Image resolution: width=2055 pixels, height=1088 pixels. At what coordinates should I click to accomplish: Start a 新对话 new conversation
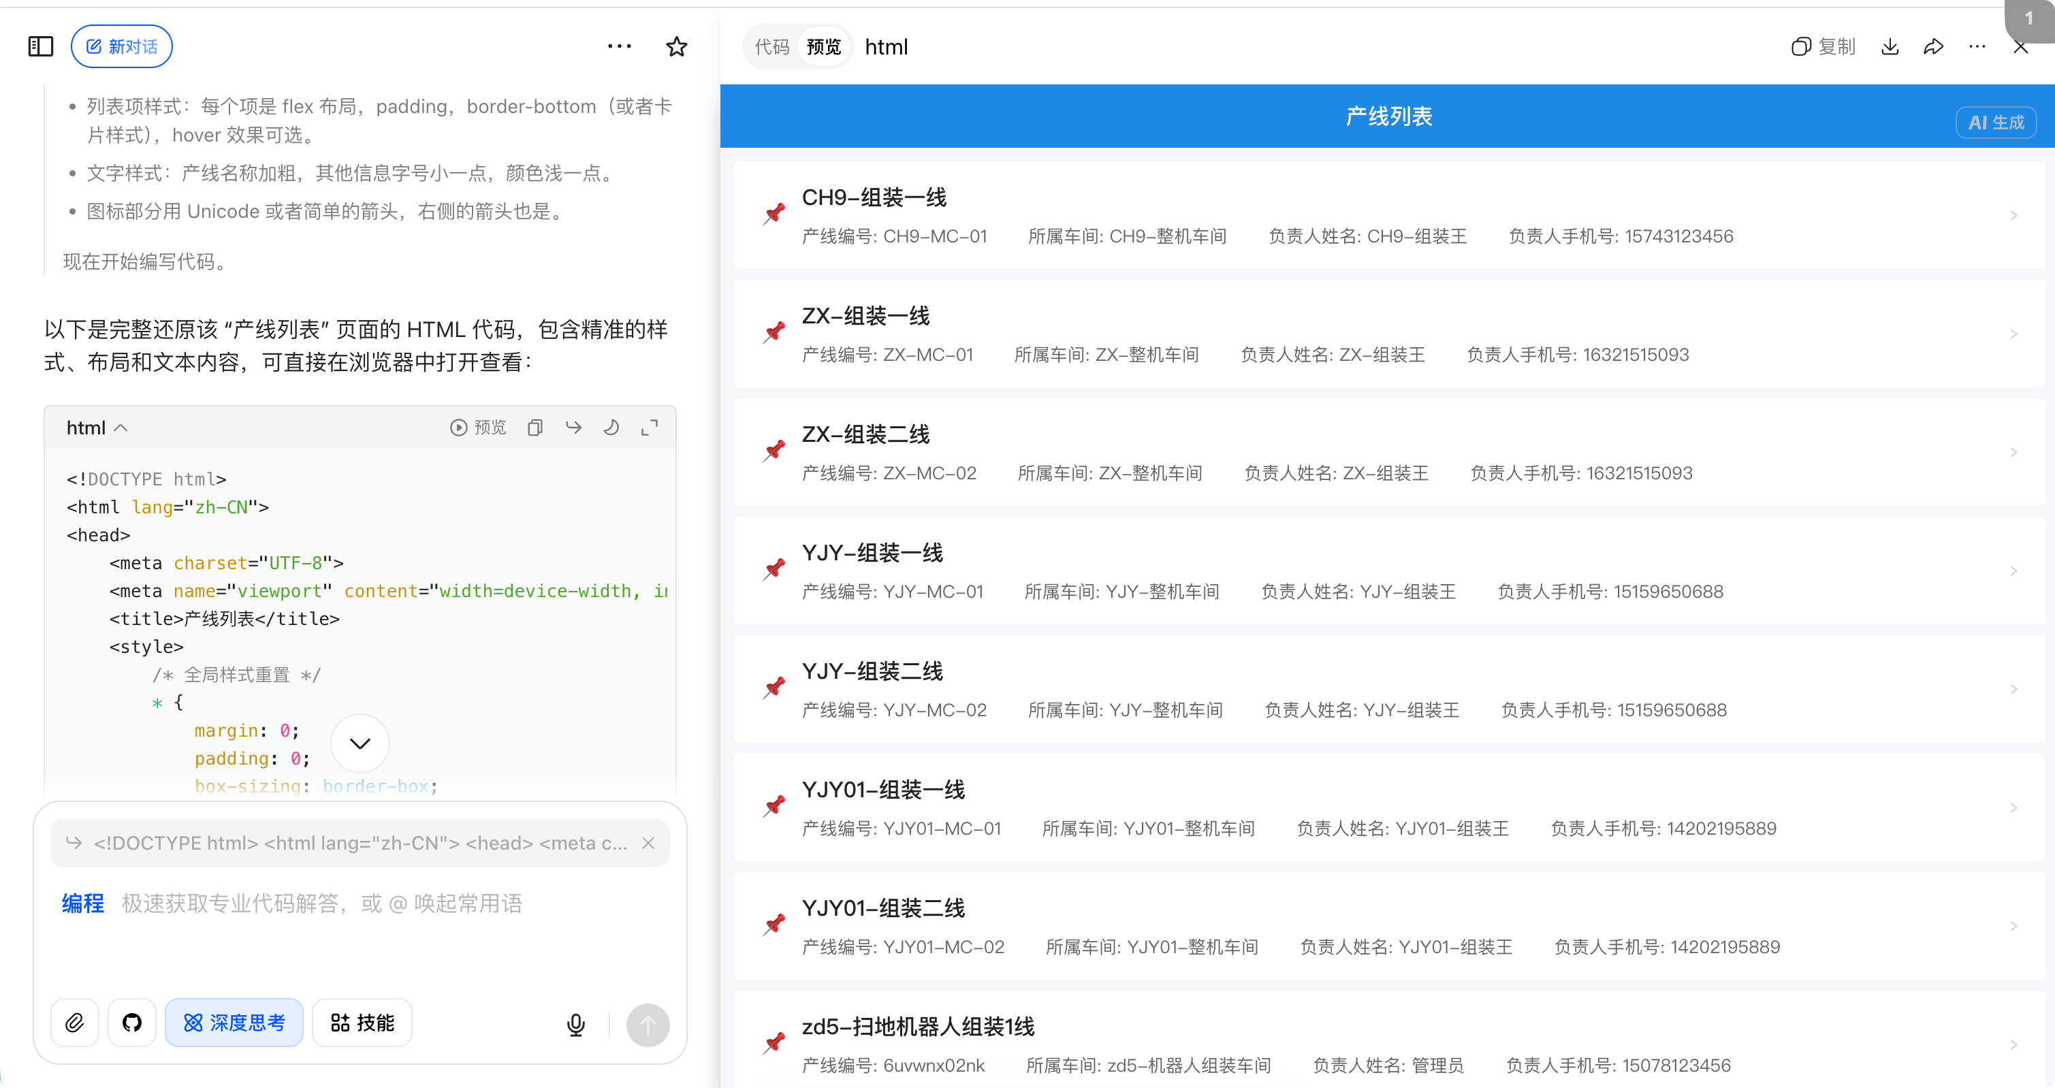coord(121,46)
